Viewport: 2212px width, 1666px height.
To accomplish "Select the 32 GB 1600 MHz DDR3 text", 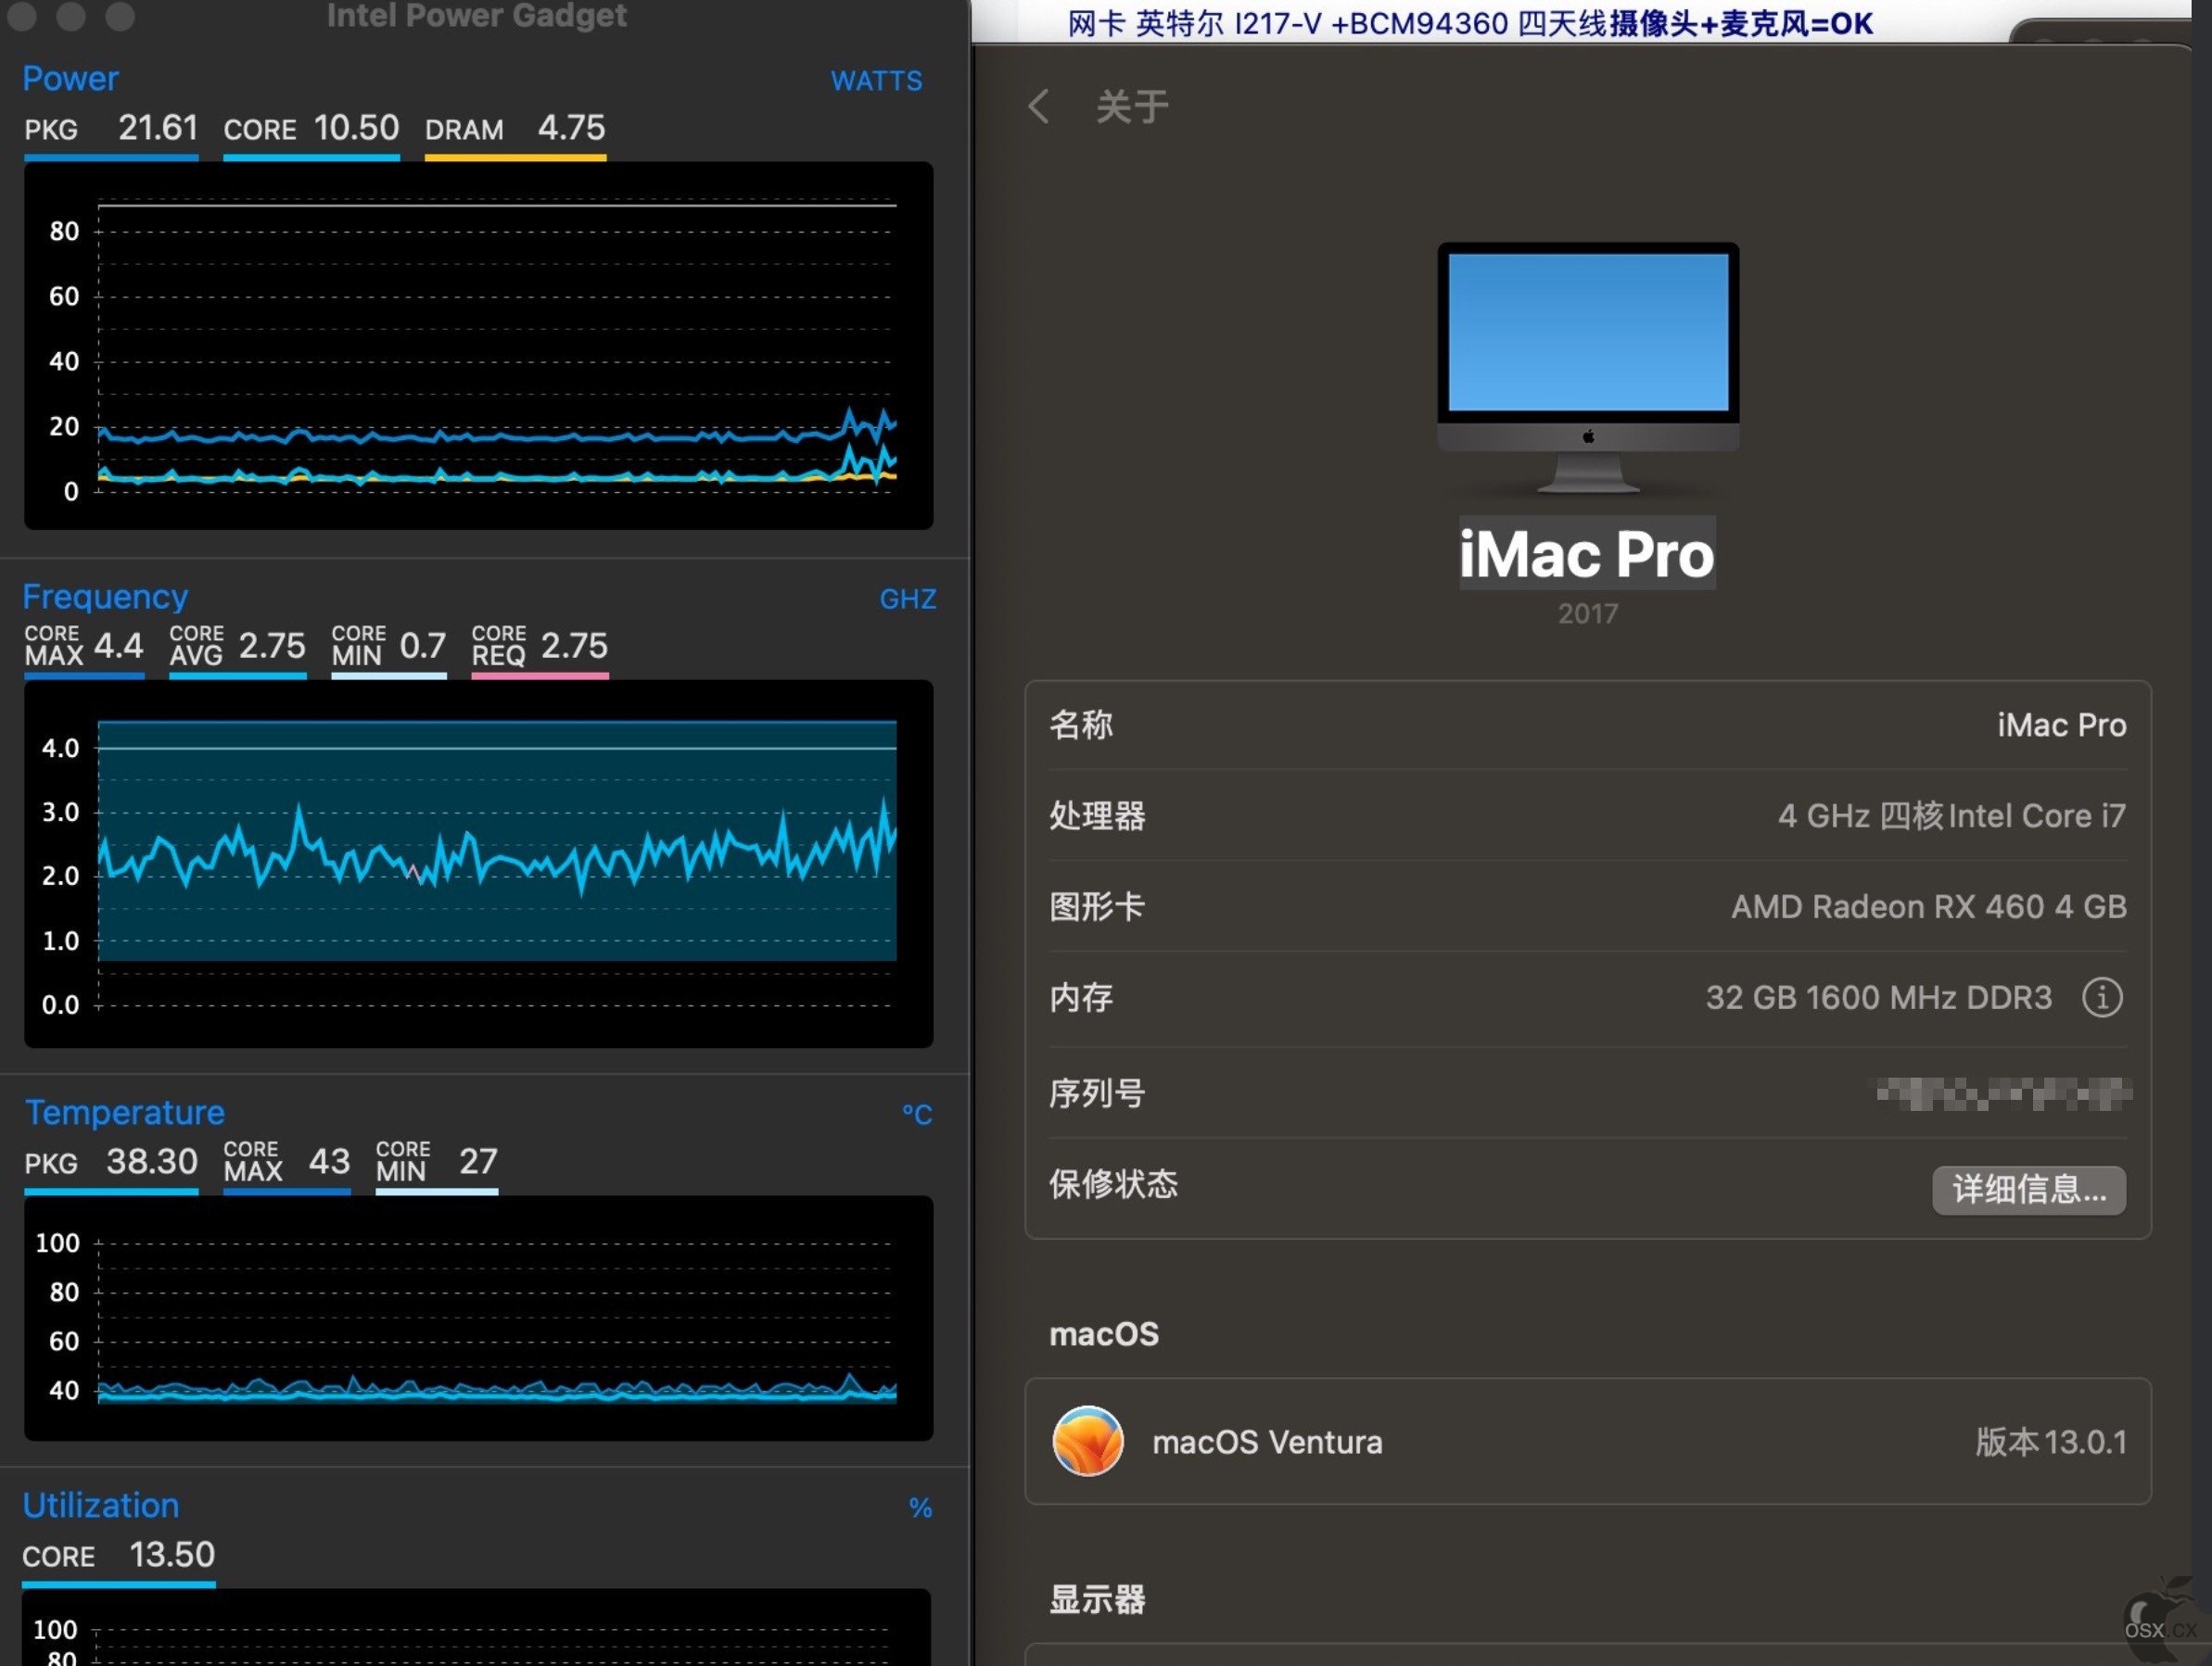I will (1878, 997).
